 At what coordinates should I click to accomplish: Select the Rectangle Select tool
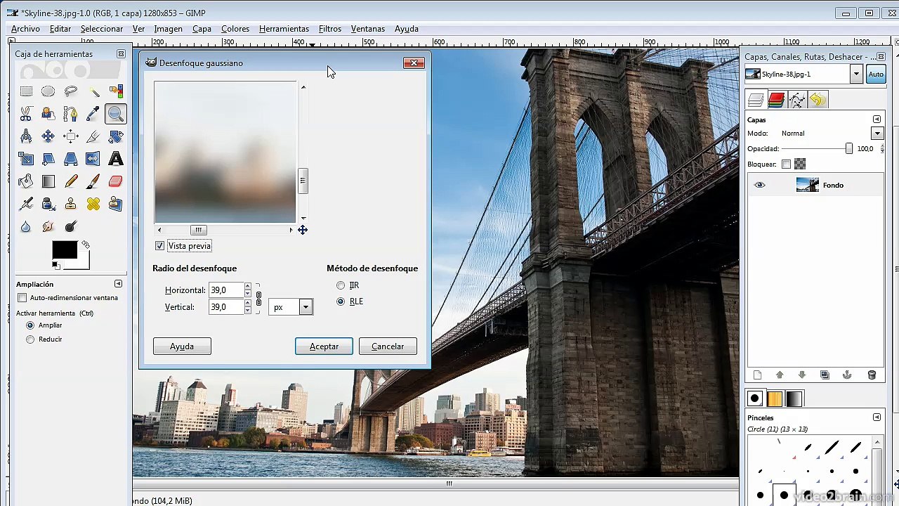click(x=26, y=91)
